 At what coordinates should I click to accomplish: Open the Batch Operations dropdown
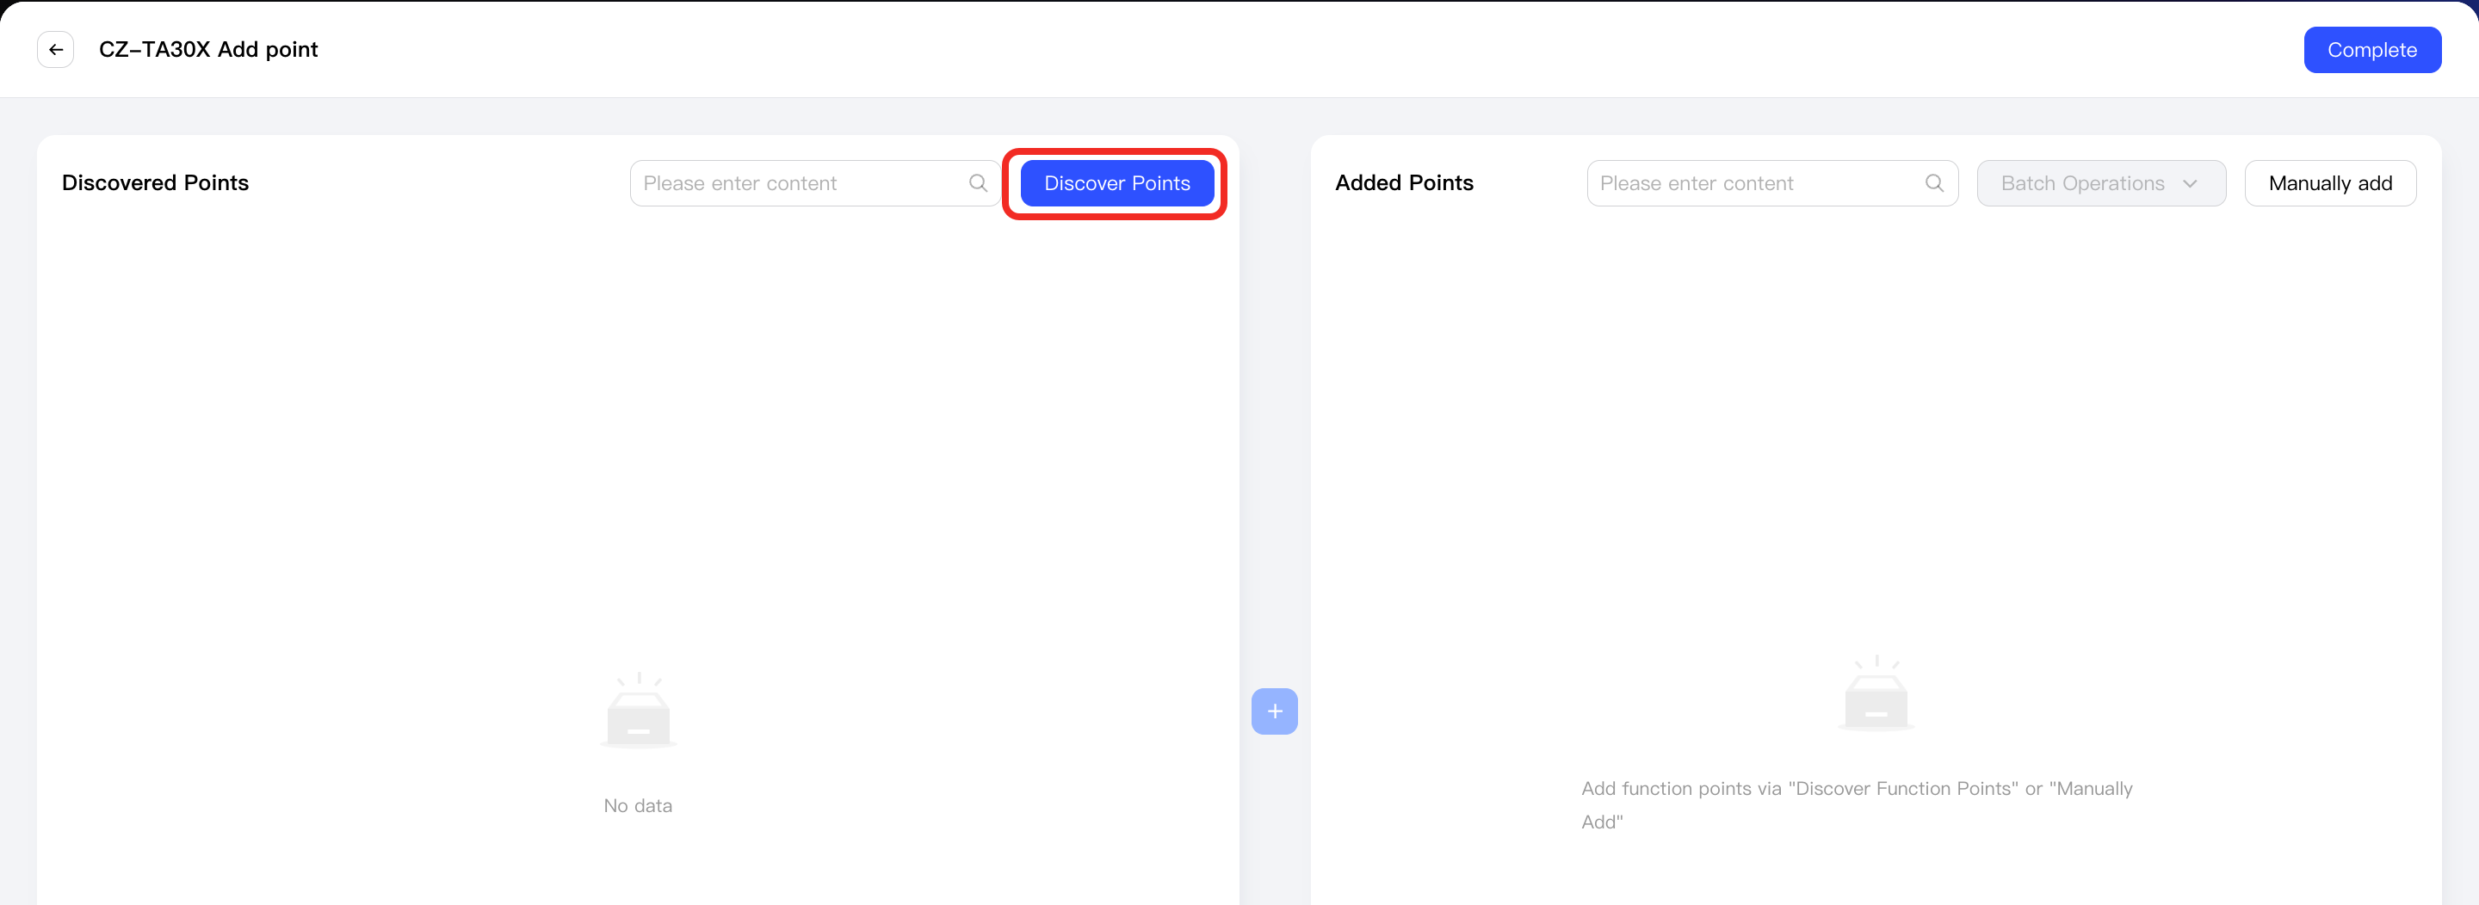click(2101, 182)
